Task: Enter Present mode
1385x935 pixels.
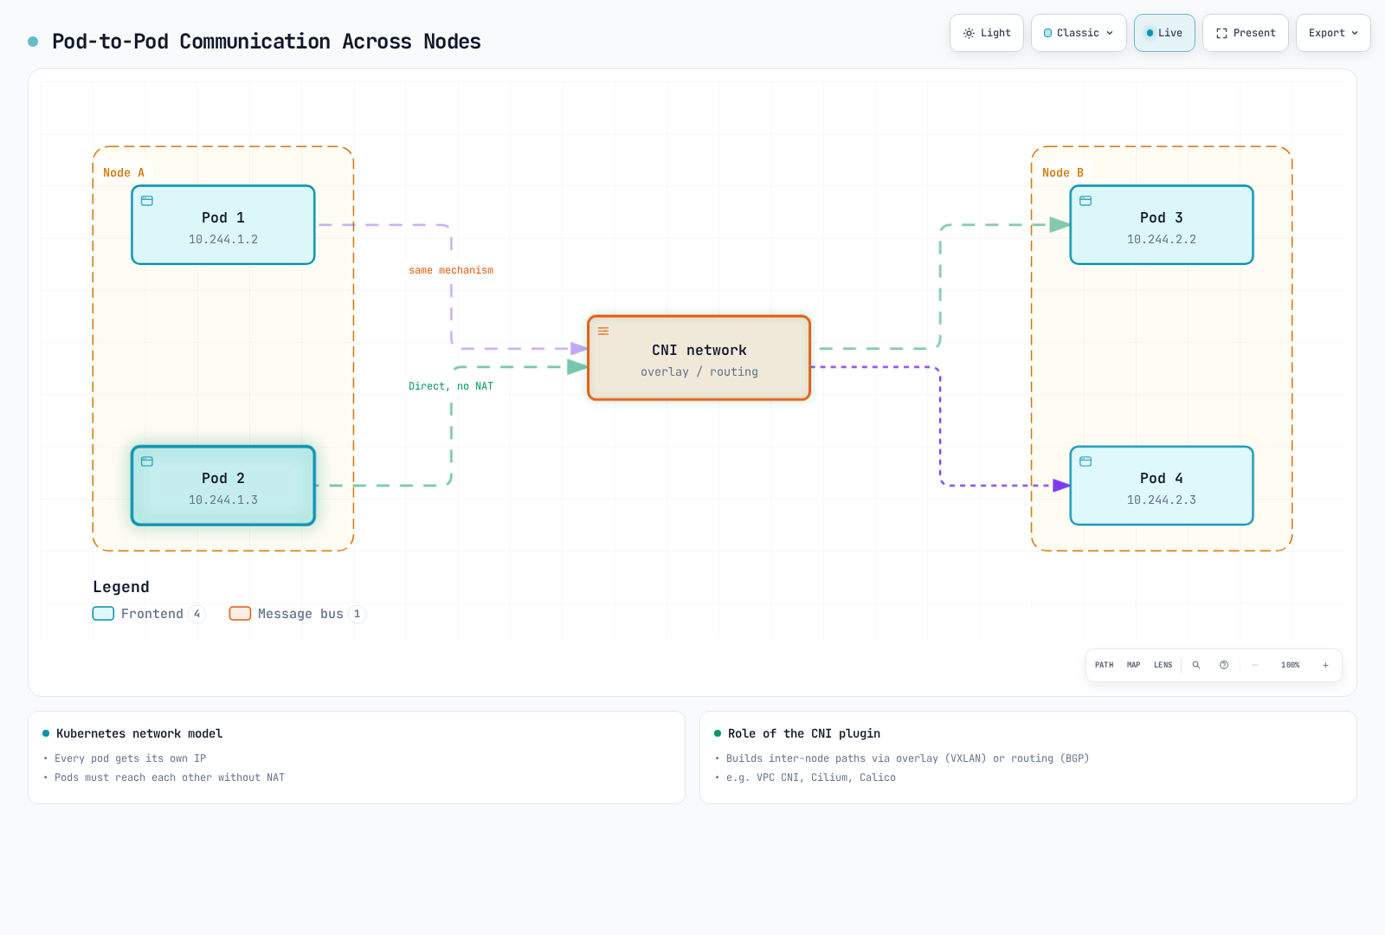Action: (x=1246, y=33)
